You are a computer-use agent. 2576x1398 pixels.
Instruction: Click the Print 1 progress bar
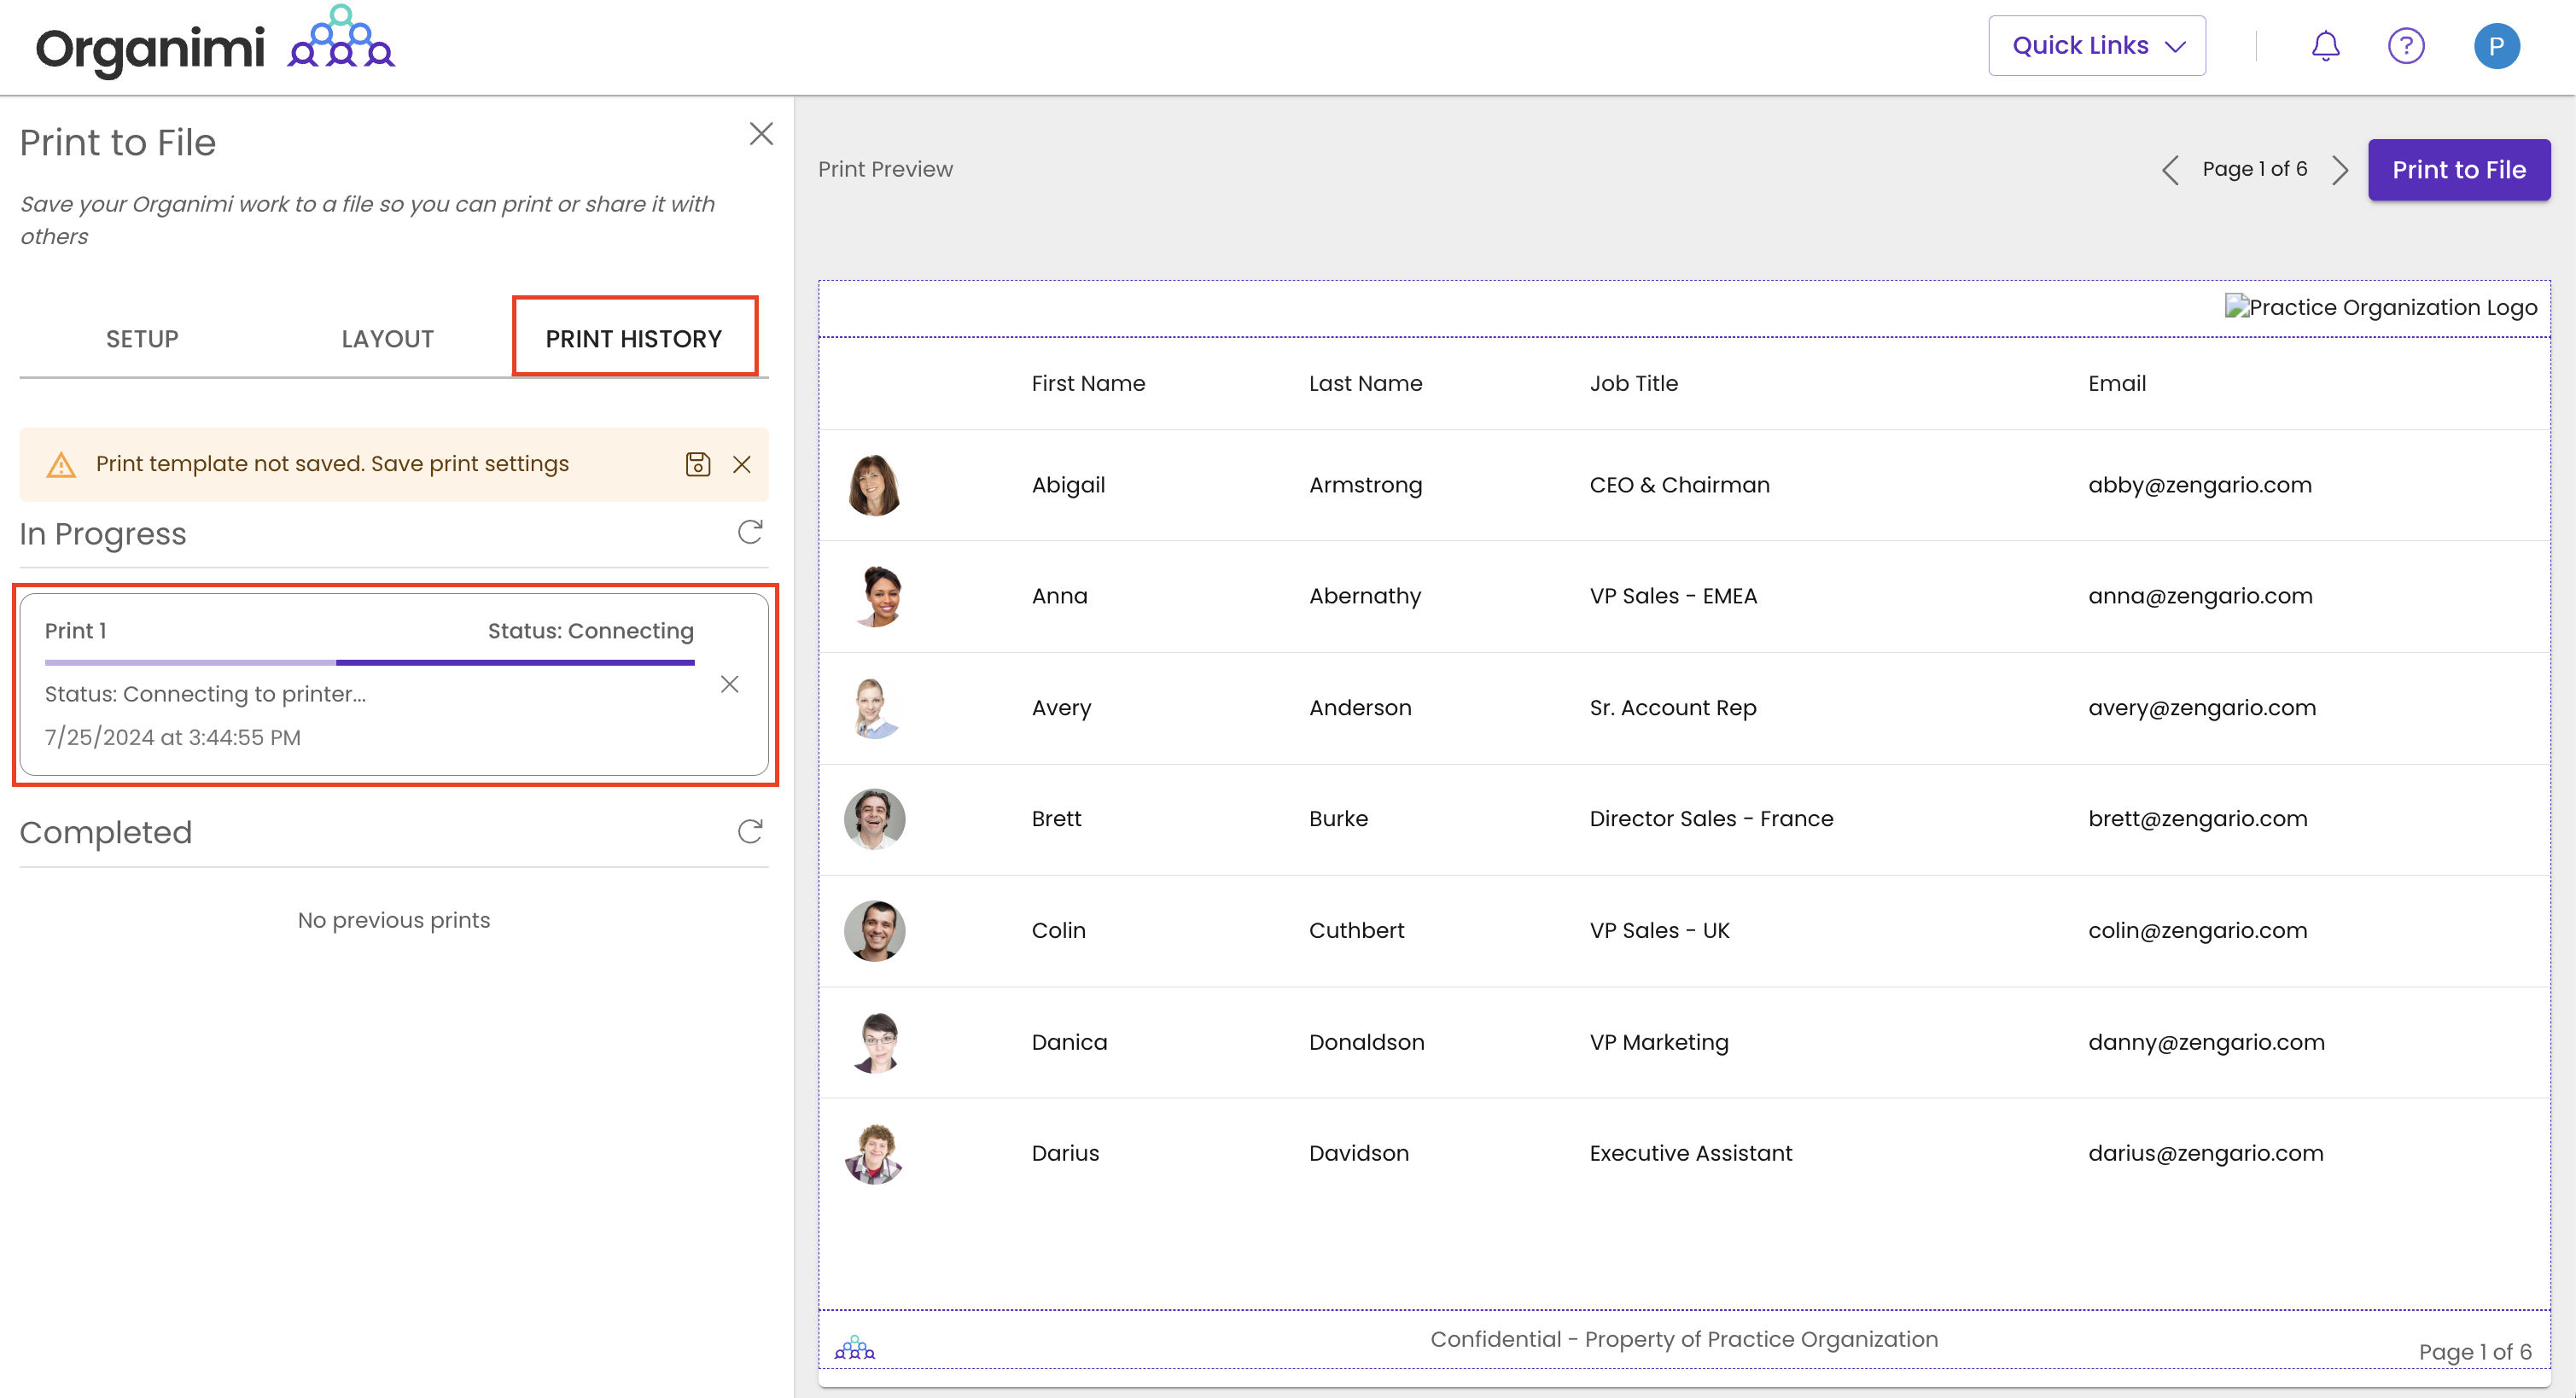[369, 662]
